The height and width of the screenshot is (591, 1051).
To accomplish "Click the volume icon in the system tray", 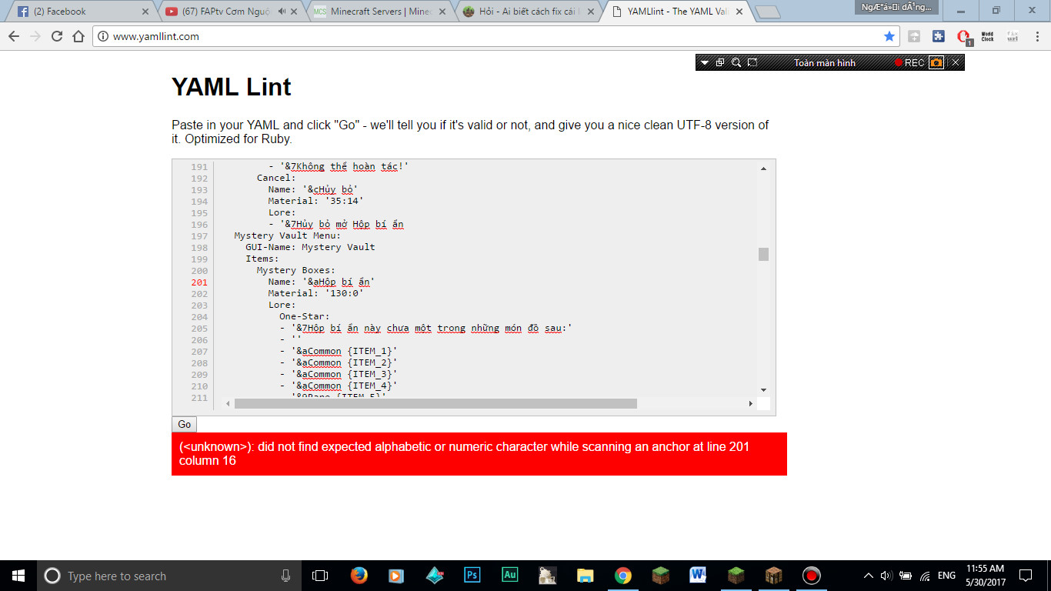I will click(x=886, y=576).
